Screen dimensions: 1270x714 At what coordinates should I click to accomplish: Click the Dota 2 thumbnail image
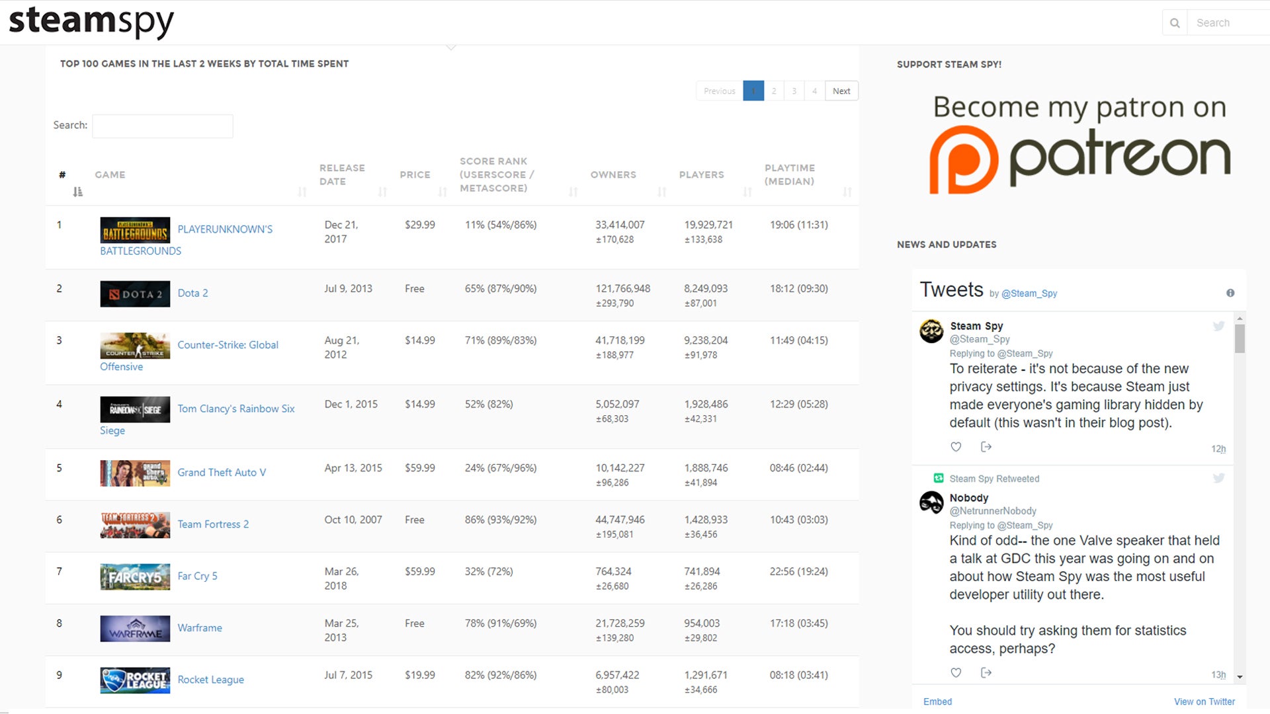click(x=135, y=294)
